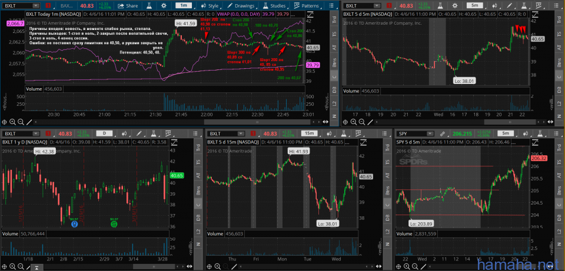Click blue dividend marker on daily chart

(74, 224)
